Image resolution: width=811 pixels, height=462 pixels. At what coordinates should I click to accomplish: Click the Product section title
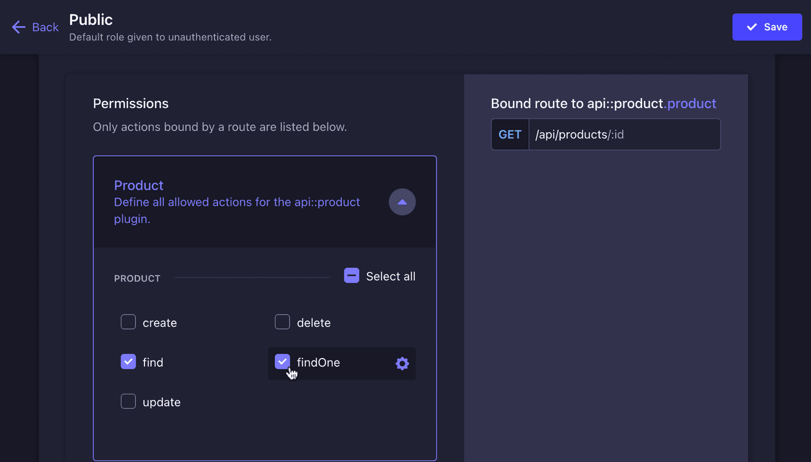pyautogui.click(x=138, y=185)
